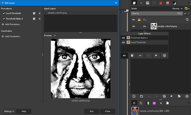
Task: Switch to the paintbrush dock tab
Action: [x=141, y=3]
